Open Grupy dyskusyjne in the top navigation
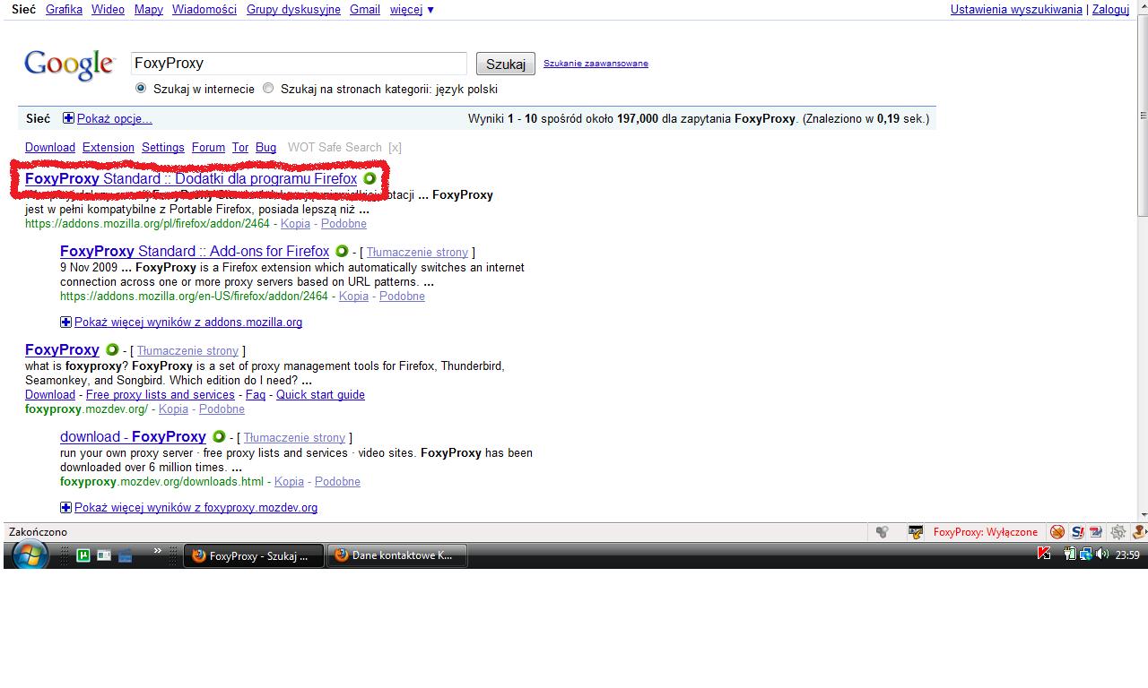The width and height of the screenshot is (1148, 688). [293, 9]
